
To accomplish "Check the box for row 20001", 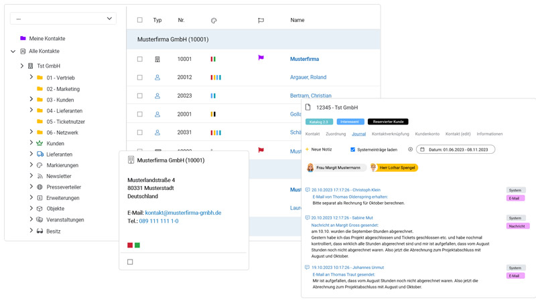I will coord(140,114).
